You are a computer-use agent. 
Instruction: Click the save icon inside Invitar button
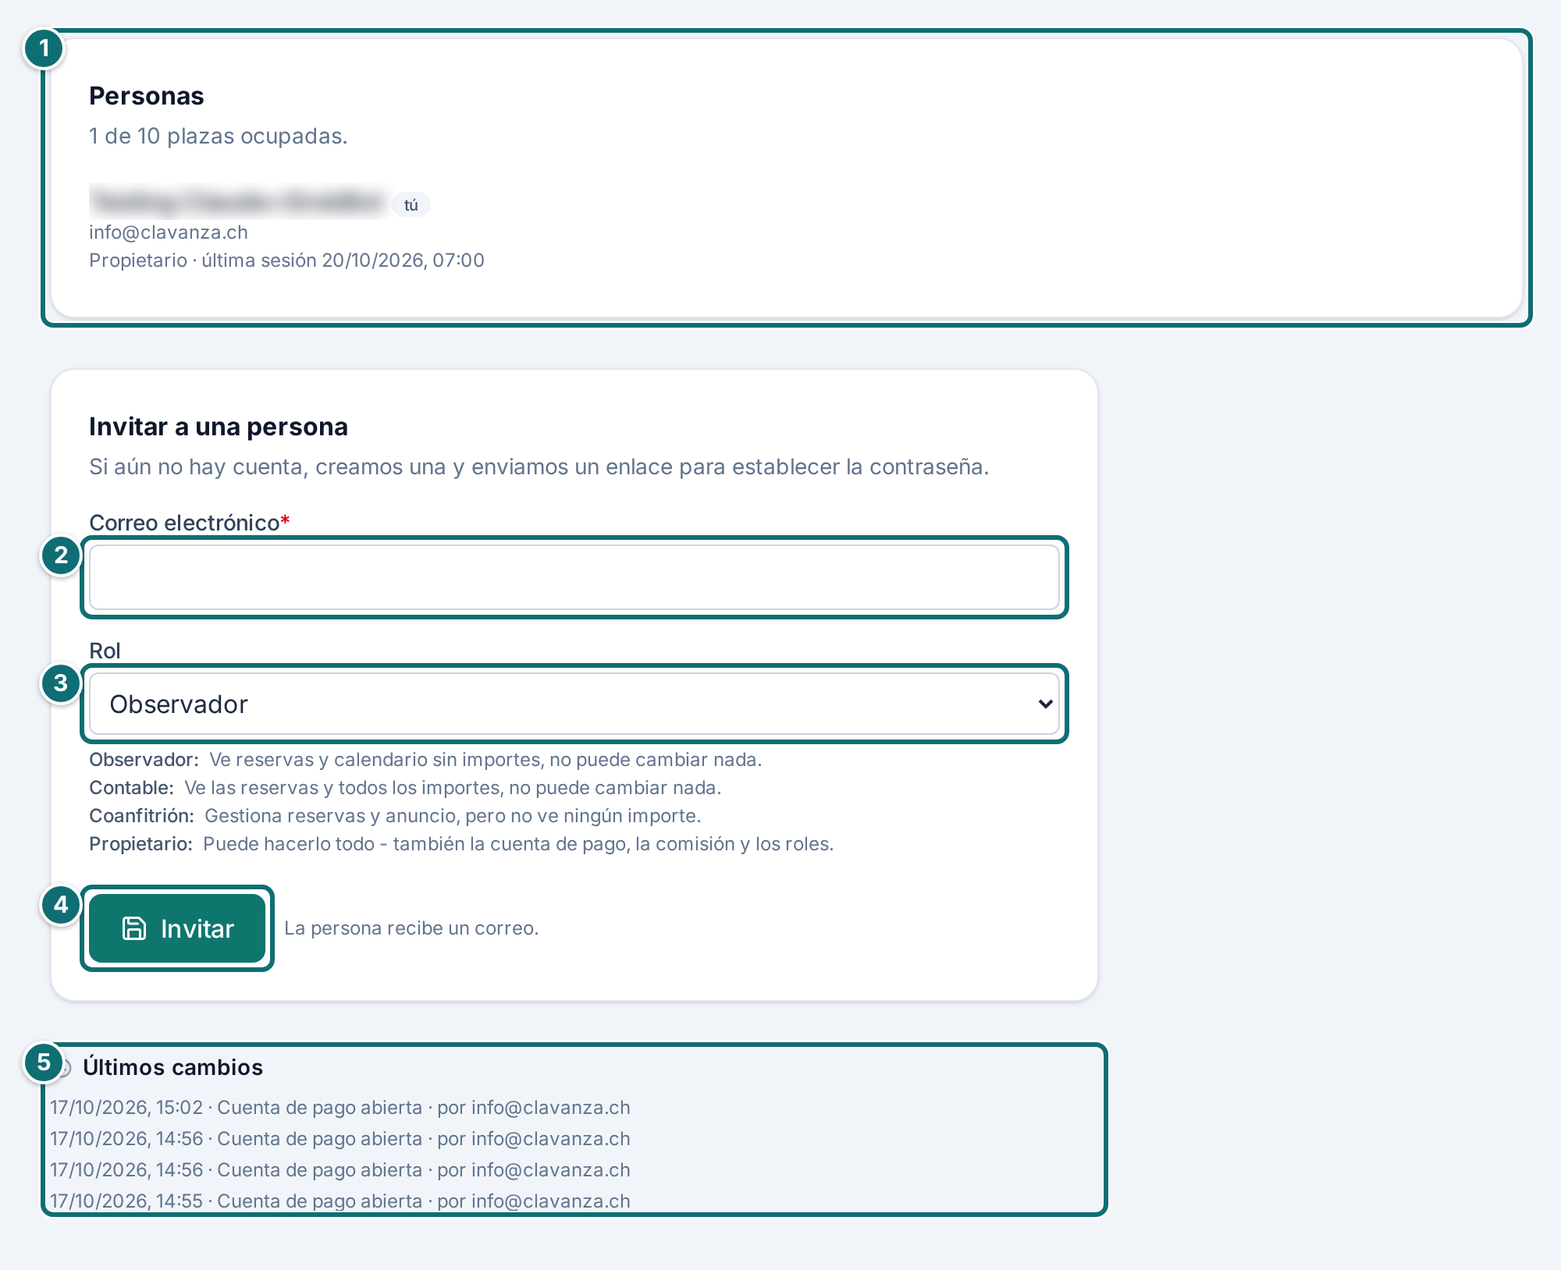point(134,928)
